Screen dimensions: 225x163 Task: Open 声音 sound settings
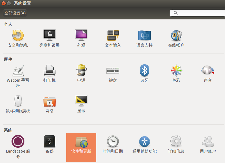point(208,74)
